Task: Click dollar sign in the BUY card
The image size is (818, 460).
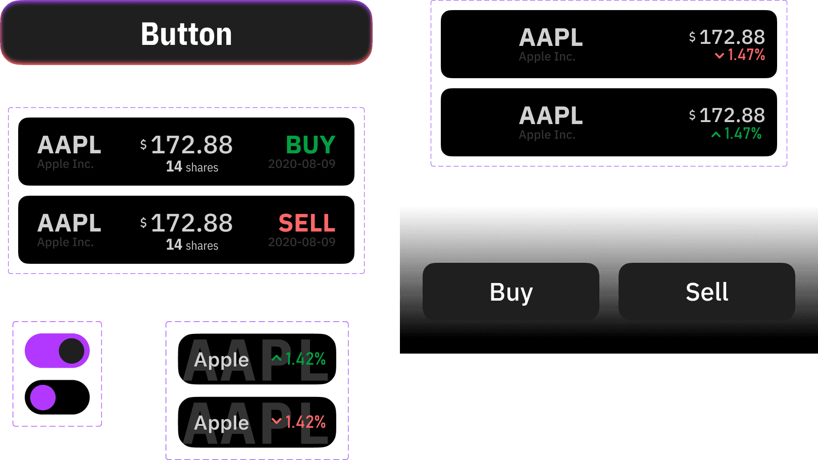Action: point(143,145)
